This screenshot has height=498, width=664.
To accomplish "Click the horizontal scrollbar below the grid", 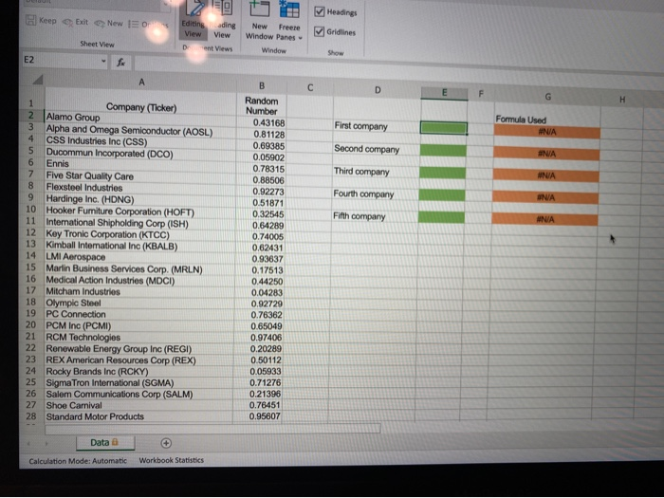I will point(212,429).
